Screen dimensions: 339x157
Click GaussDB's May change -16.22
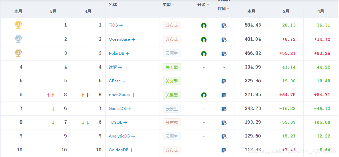pyautogui.click(x=287, y=109)
